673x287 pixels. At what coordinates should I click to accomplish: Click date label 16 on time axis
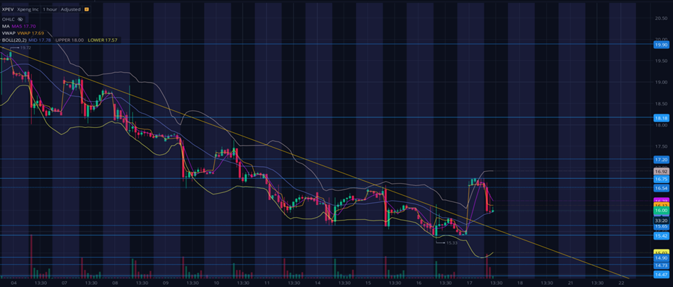(x=419, y=283)
